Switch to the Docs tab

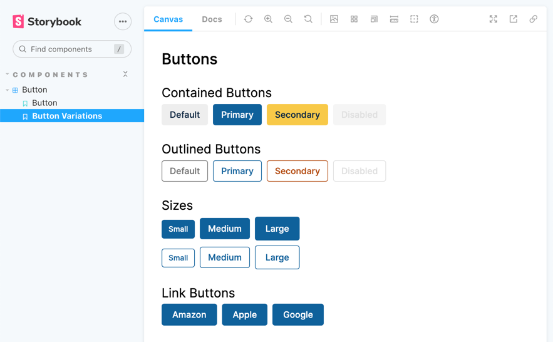tap(212, 19)
